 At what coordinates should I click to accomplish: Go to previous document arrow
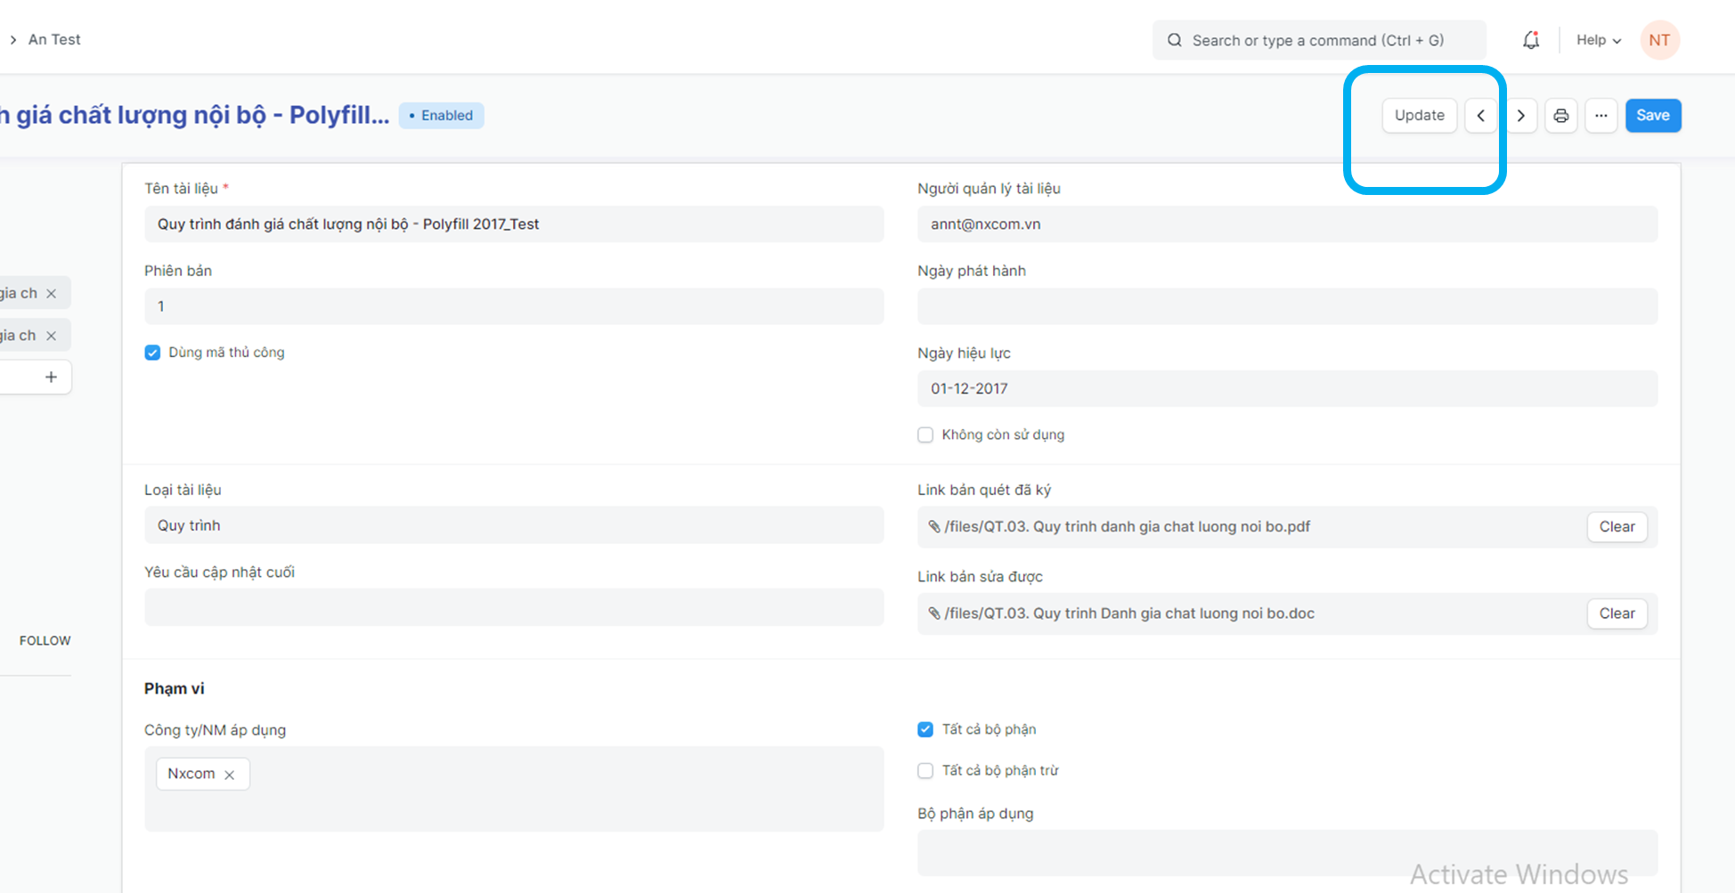pos(1480,116)
